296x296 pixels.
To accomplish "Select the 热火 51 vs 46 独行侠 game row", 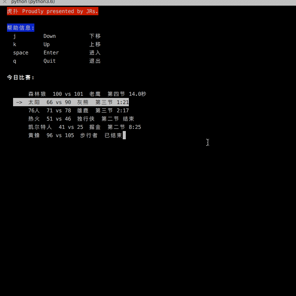I will (81, 119).
